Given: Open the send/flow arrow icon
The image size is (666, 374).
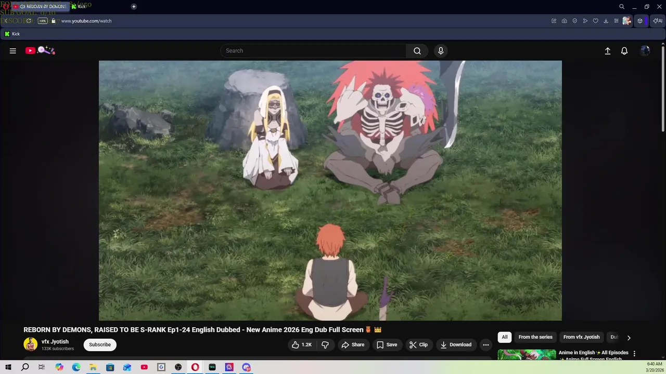Looking at the screenshot, I should (x=585, y=21).
